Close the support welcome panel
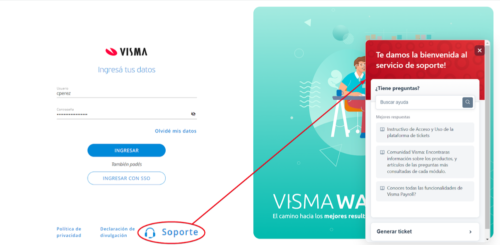Image resolution: width=500 pixels, height=245 pixels. click(479, 50)
